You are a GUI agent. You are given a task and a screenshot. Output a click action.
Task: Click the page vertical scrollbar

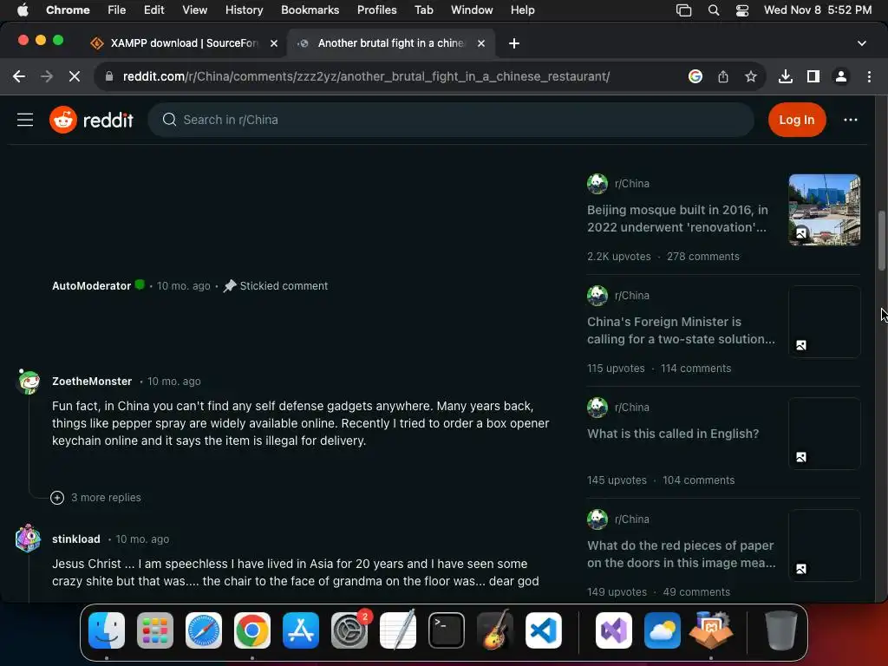point(881,241)
